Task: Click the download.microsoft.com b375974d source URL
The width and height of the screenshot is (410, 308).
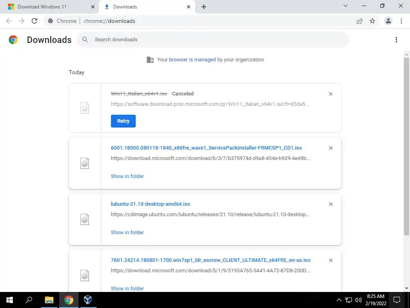Action: point(210,158)
